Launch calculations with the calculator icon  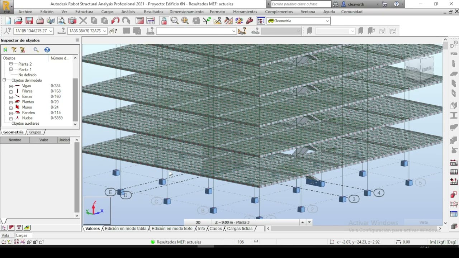(x=139, y=21)
